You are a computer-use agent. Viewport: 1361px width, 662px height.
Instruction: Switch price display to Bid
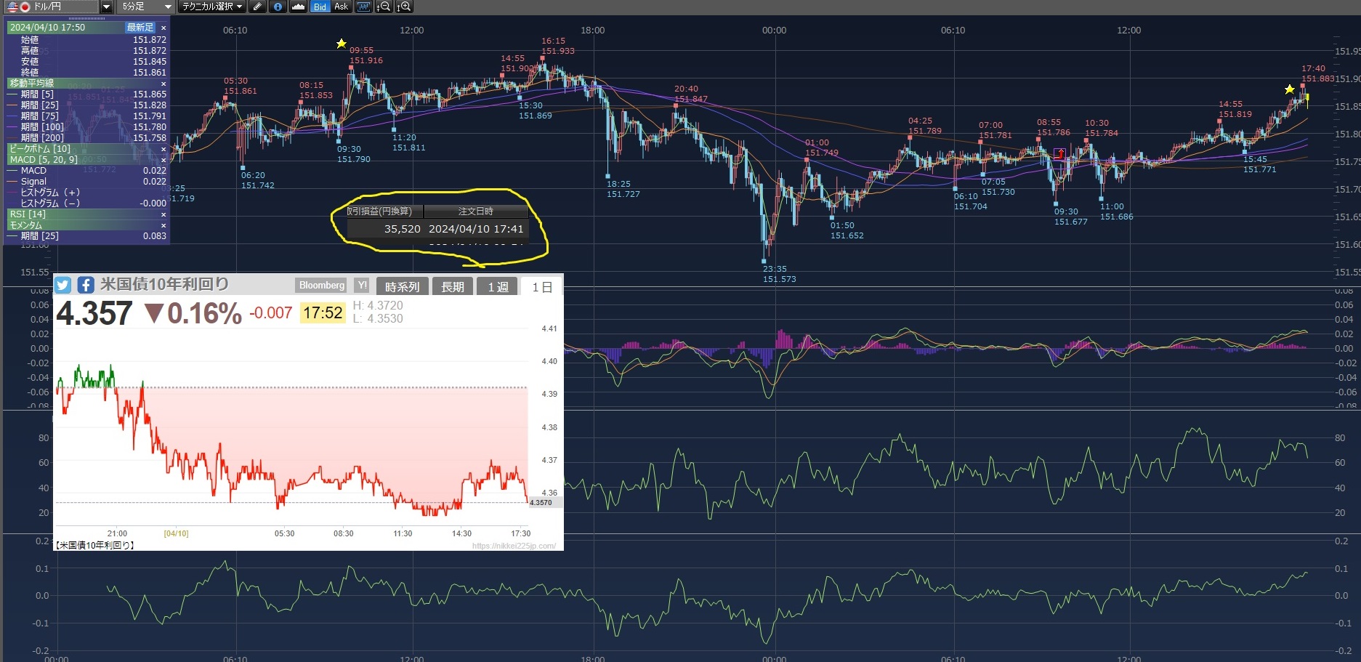(x=320, y=7)
